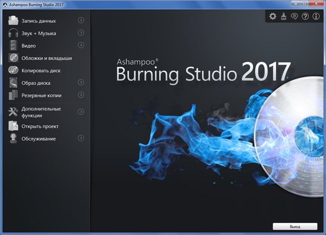Show program info with the i icon
Viewport: 326px width, 235px height.
[316, 16]
